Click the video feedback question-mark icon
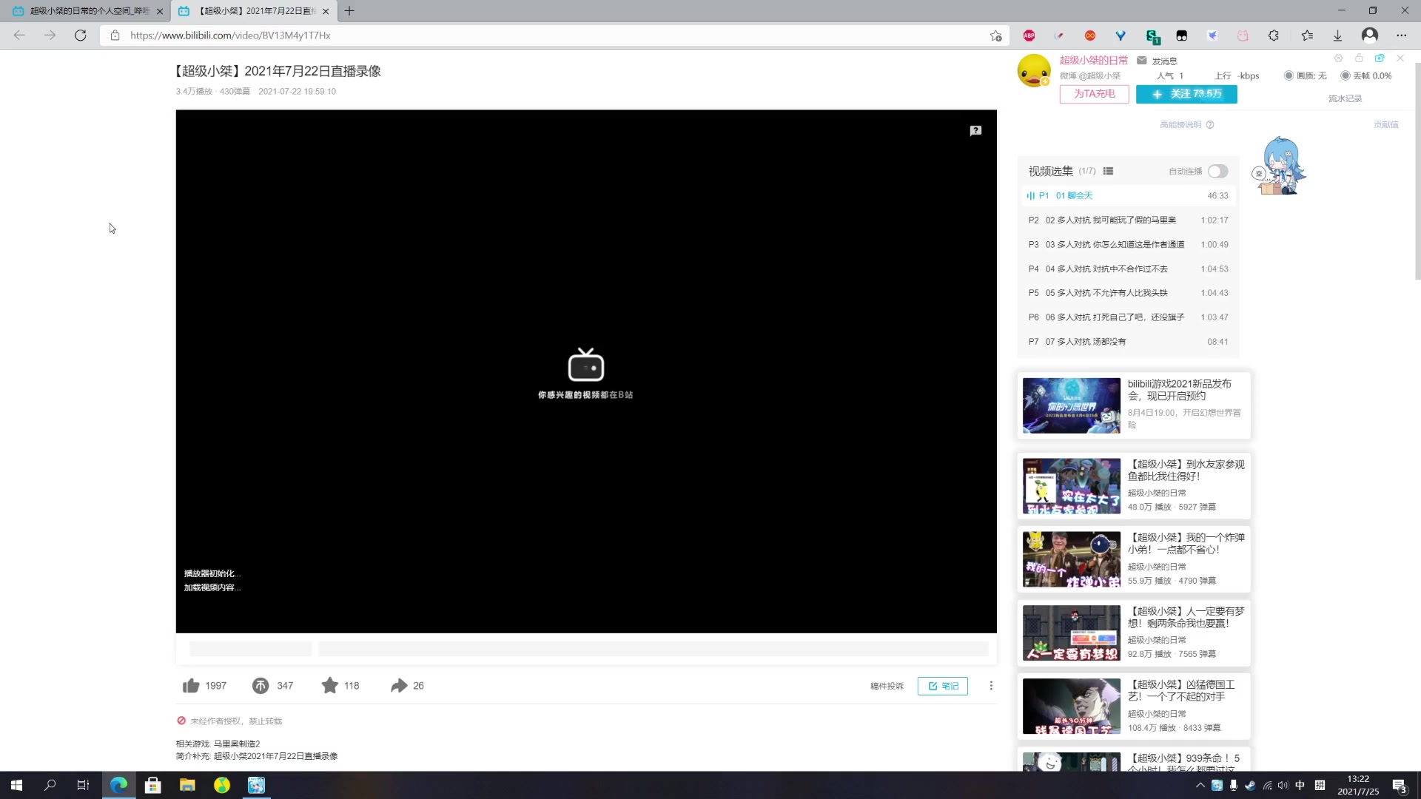The width and height of the screenshot is (1421, 799). click(x=975, y=130)
